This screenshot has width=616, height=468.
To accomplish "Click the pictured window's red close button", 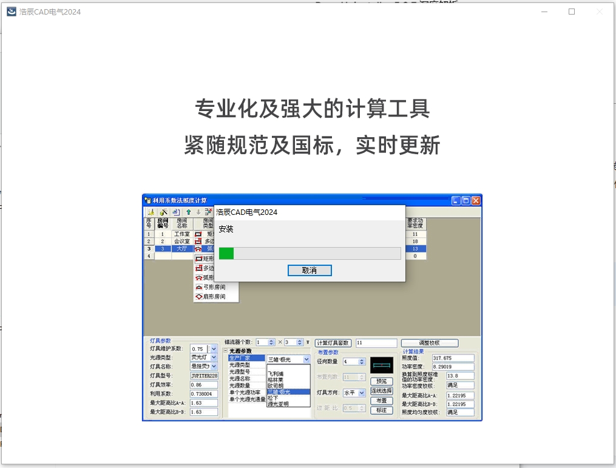I will click(476, 201).
